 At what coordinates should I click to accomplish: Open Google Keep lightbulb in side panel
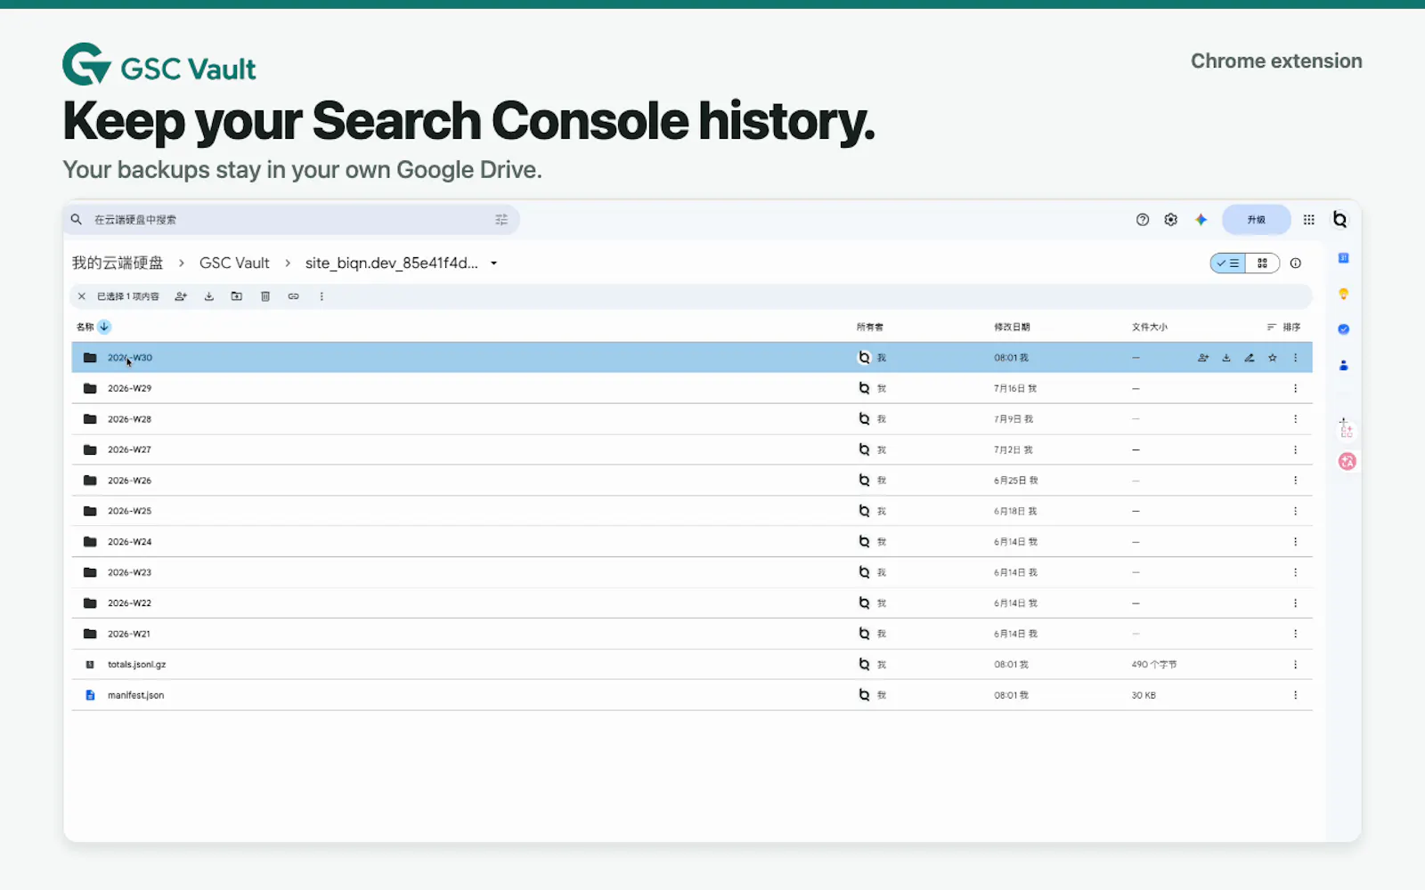click(1344, 294)
